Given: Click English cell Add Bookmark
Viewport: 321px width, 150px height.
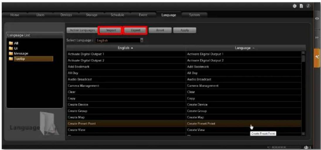Looking at the screenshot, I should [126, 67].
